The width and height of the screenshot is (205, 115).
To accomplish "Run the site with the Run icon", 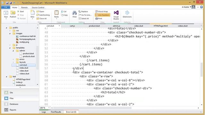I will pos(6,13).
